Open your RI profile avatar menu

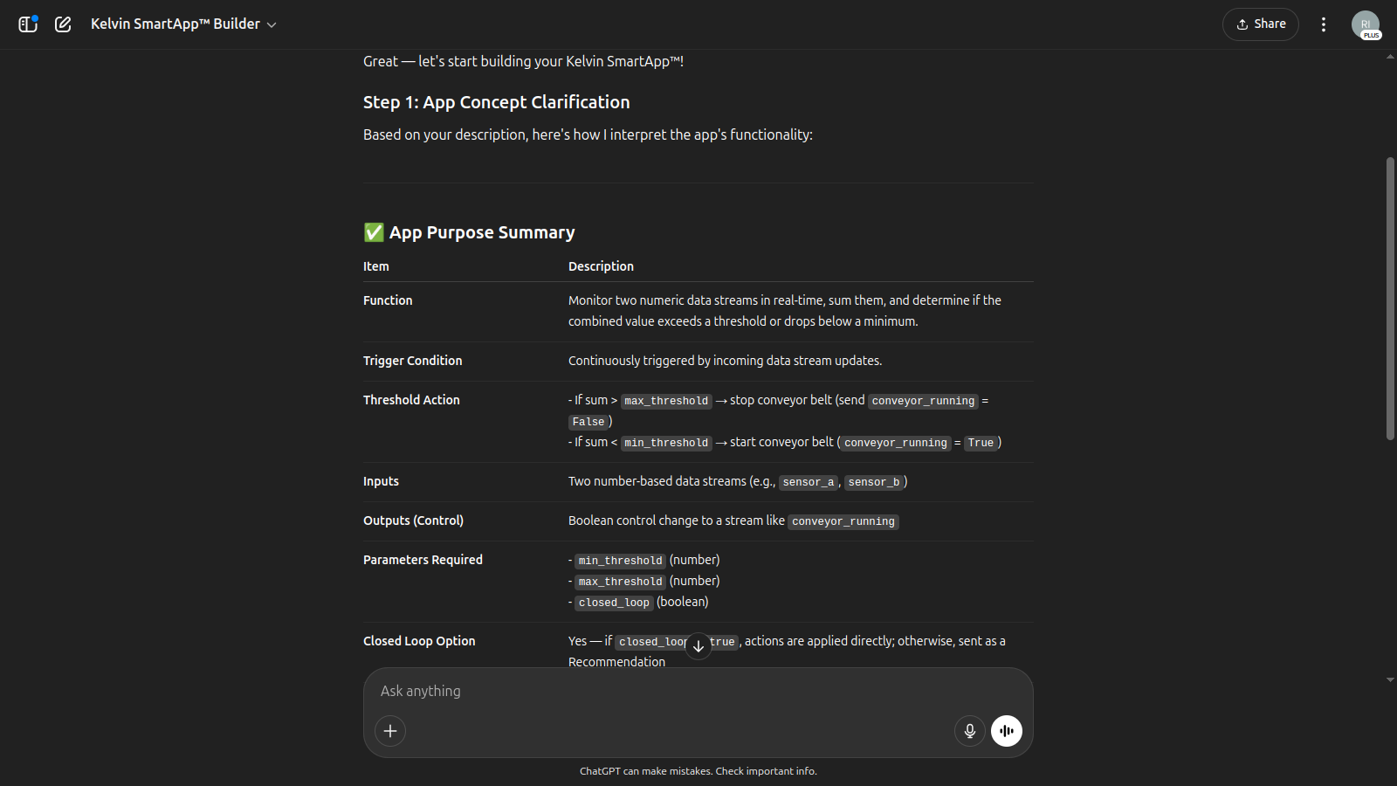1366,24
